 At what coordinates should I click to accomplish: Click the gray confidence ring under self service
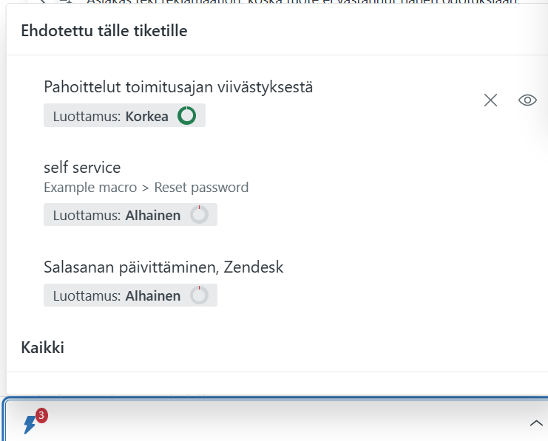coord(199,215)
